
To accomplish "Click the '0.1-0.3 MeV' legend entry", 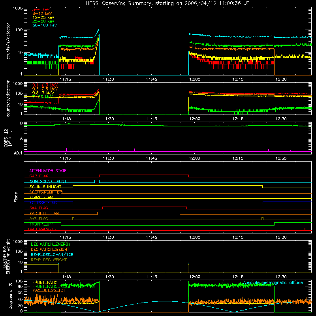I will pyautogui.click(x=45, y=85).
